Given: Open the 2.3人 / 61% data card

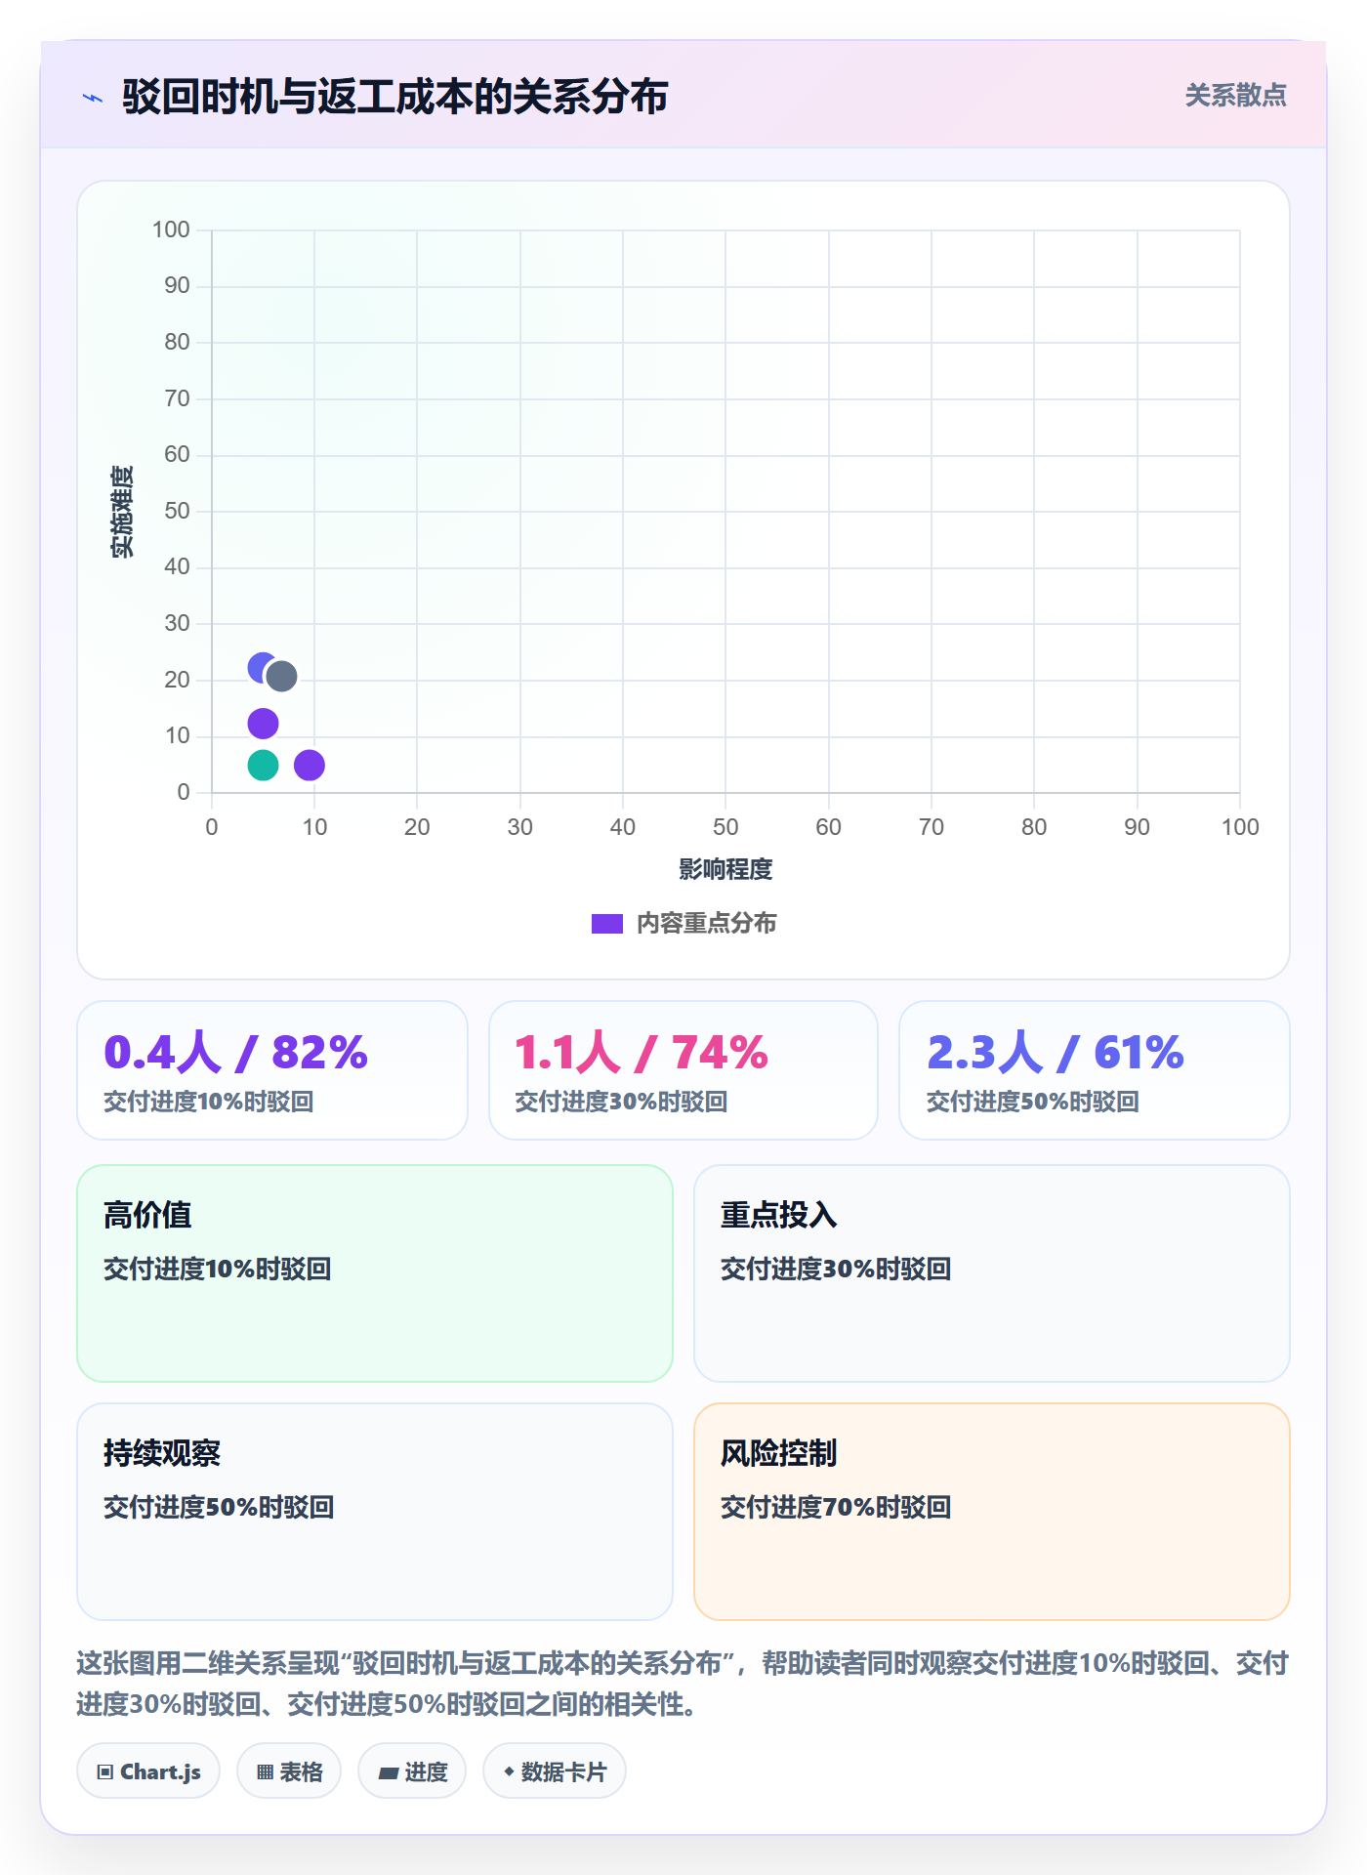Looking at the screenshot, I should pos(1095,1070).
